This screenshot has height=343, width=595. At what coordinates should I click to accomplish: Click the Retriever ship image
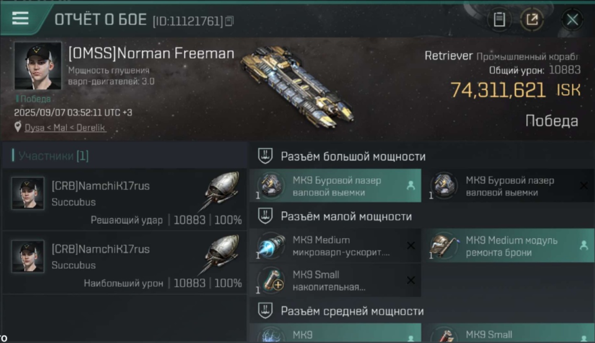pos(297,85)
